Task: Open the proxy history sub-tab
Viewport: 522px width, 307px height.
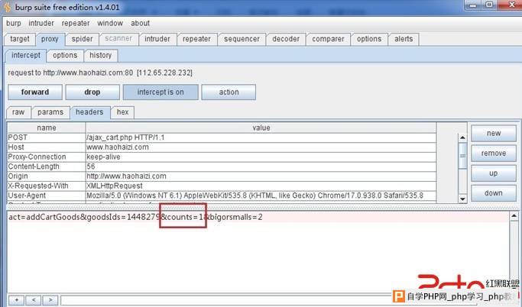Action: pyautogui.click(x=101, y=56)
